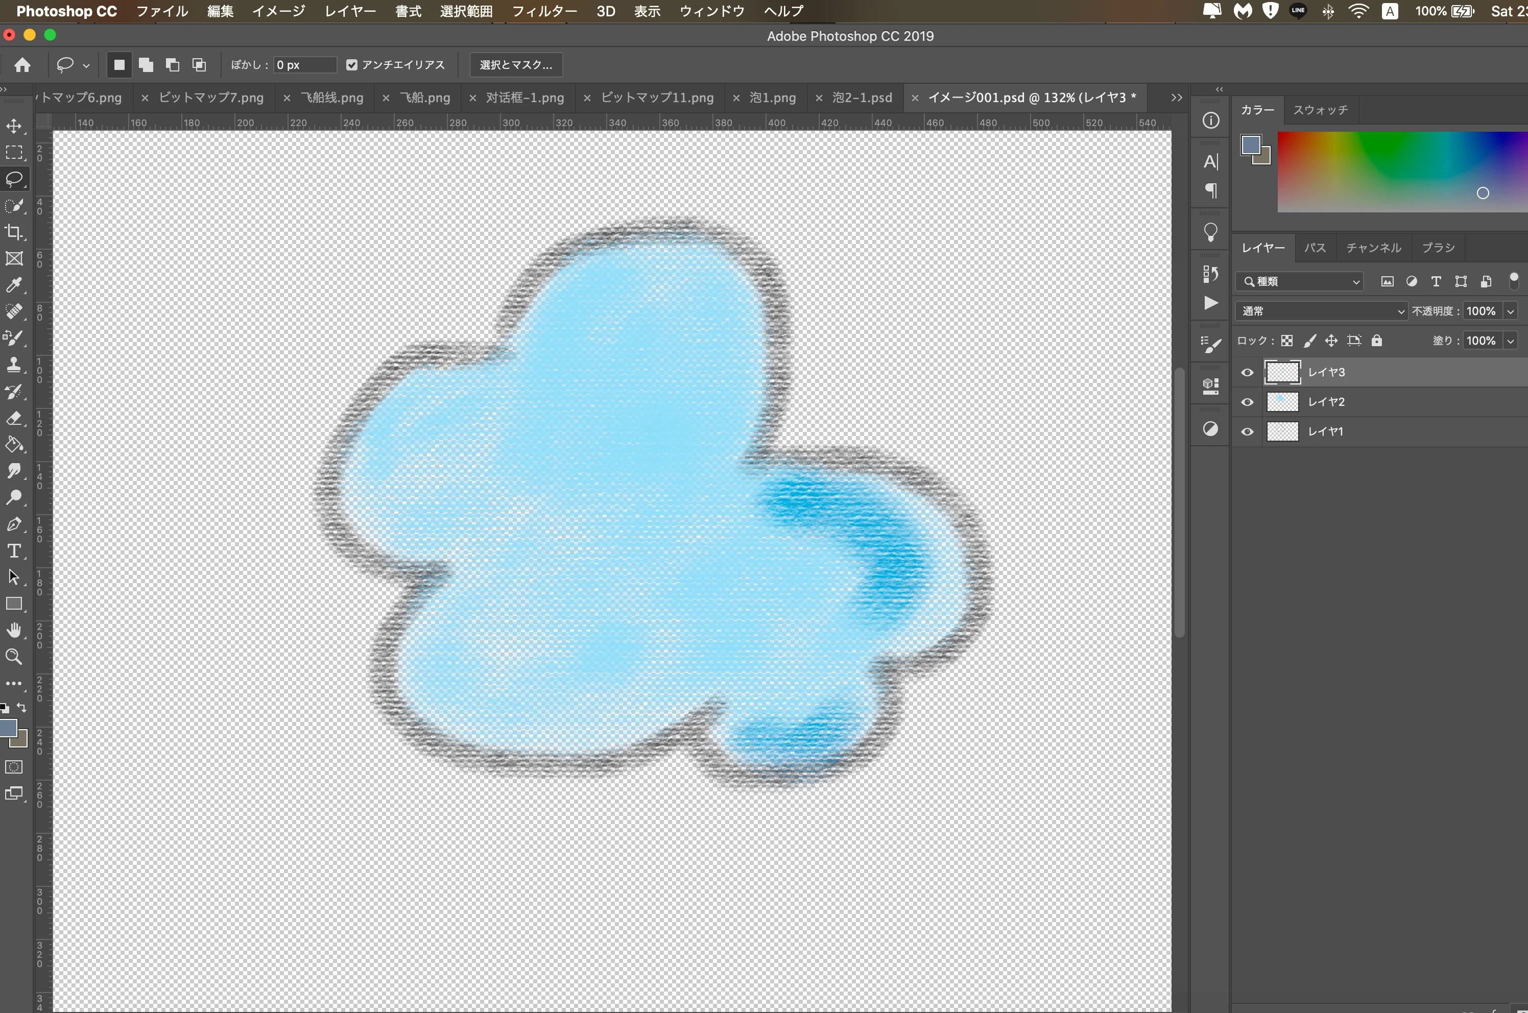Image resolution: width=1528 pixels, height=1013 pixels.
Task: Switch to the チャンネル tab
Action: tap(1373, 248)
